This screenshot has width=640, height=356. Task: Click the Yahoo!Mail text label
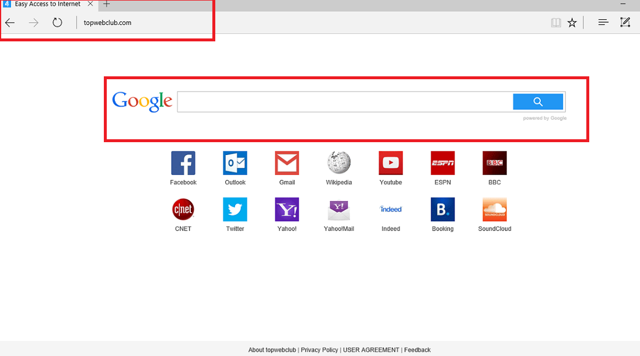click(x=339, y=229)
